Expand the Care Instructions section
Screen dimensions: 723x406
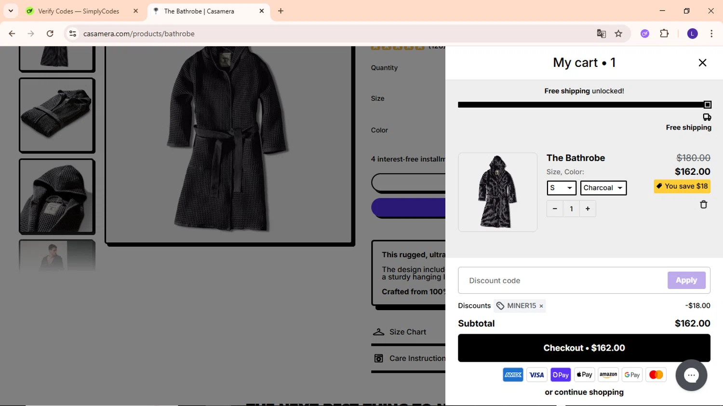(409, 358)
